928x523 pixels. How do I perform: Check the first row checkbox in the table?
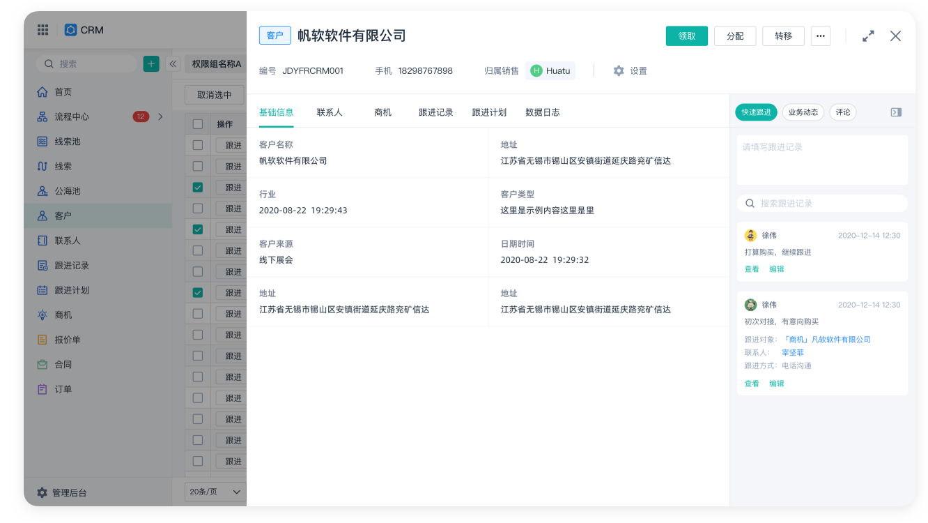198,145
